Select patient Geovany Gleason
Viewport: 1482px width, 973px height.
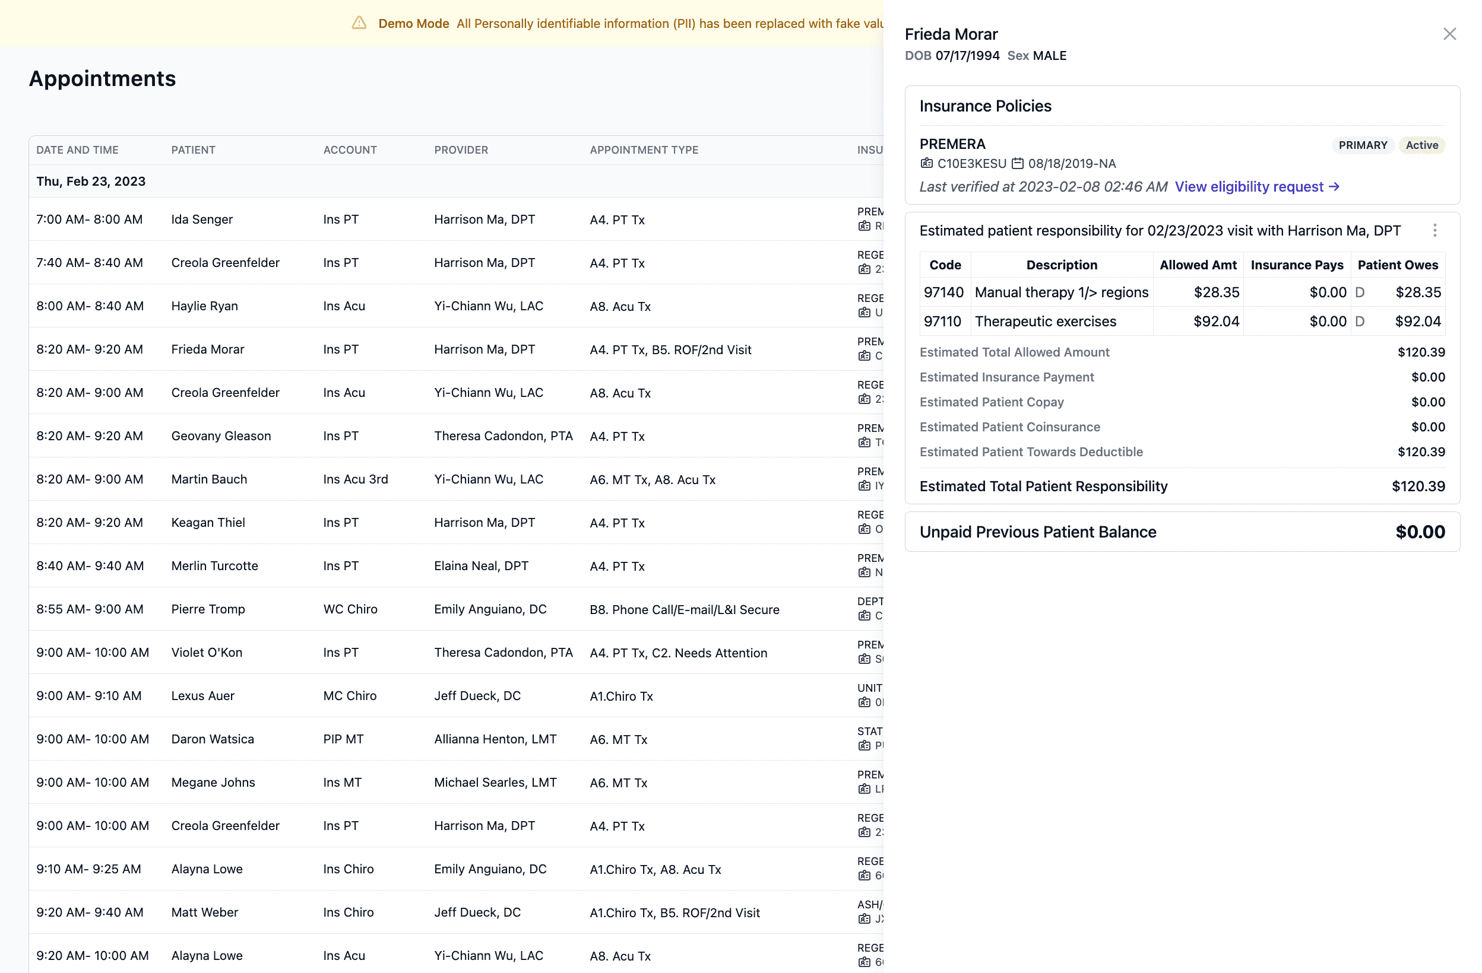pyautogui.click(x=221, y=436)
